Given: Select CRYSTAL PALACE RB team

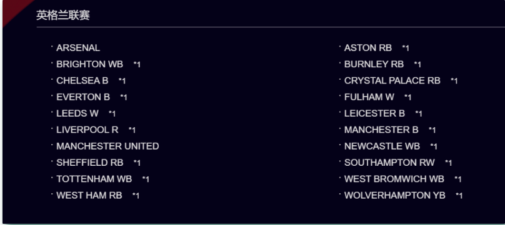Looking at the screenshot, I should pyautogui.click(x=392, y=80).
